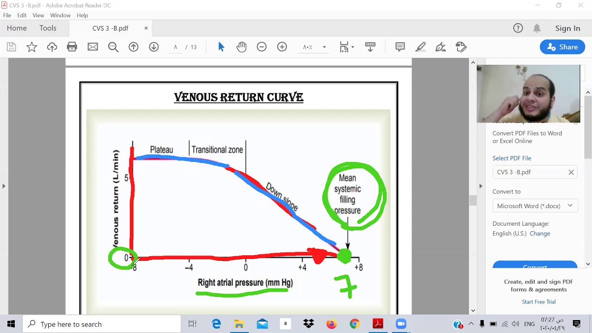
Task: Expand the page fit options dropdown
Action: (352, 47)
